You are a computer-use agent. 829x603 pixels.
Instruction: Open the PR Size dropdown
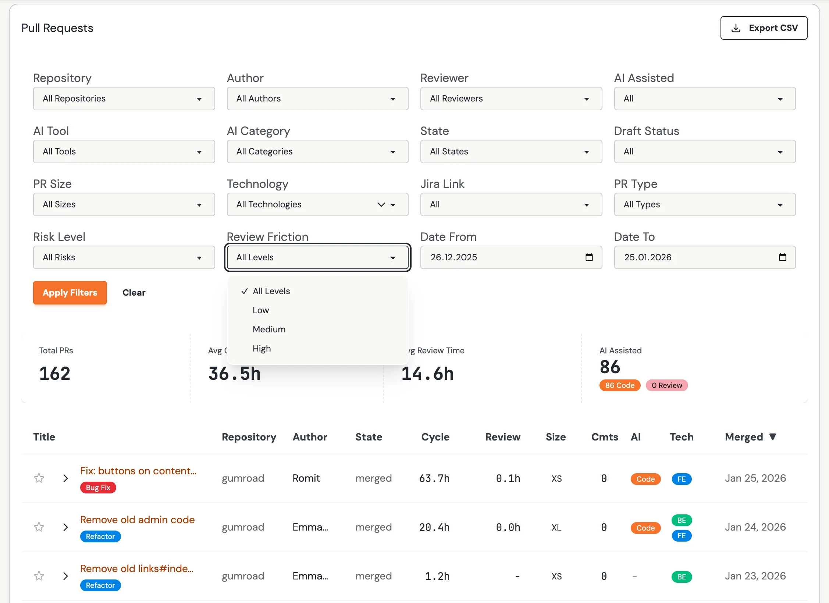(124, 204)
